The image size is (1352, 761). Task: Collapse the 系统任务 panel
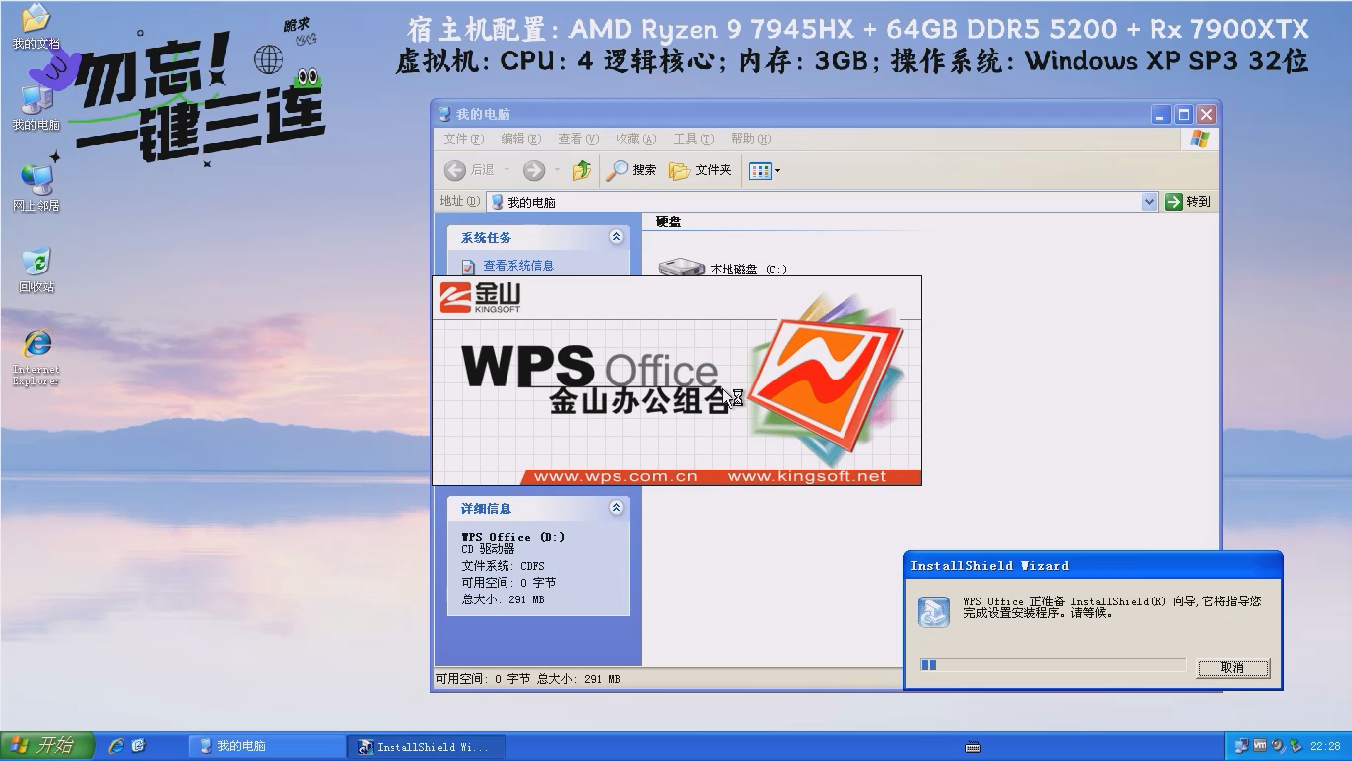(616, 237)
